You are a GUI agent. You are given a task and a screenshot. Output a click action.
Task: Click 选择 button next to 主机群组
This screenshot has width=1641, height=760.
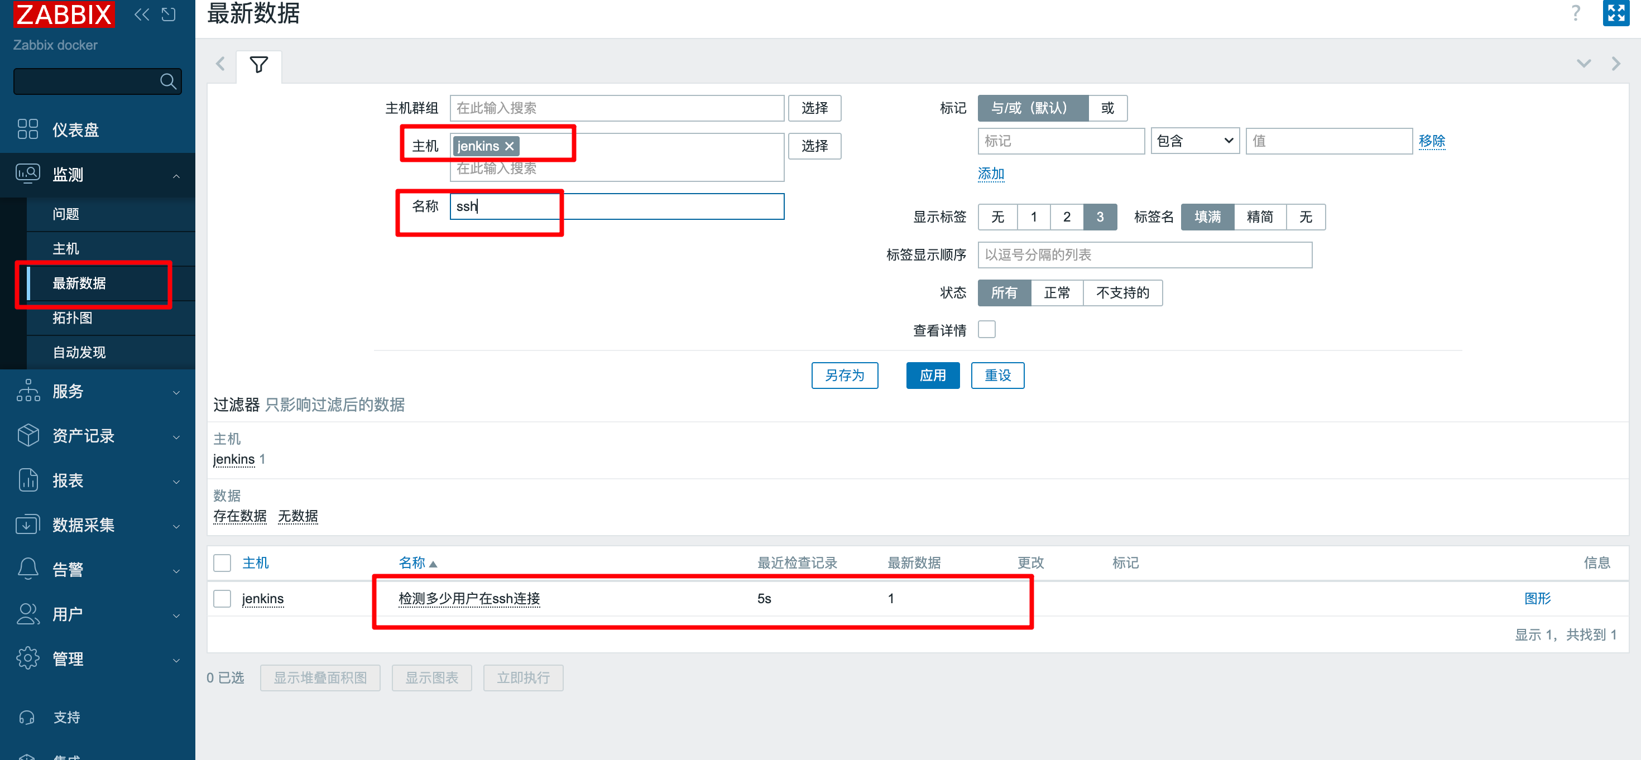point(814,108)
